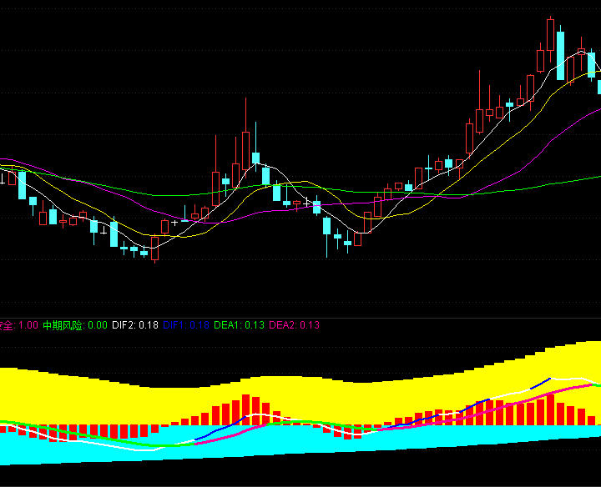The width and height of the screenshot is (601, 487).
Task: Select the tallest red histogram bar in first hump
Action: click(245, 409)
